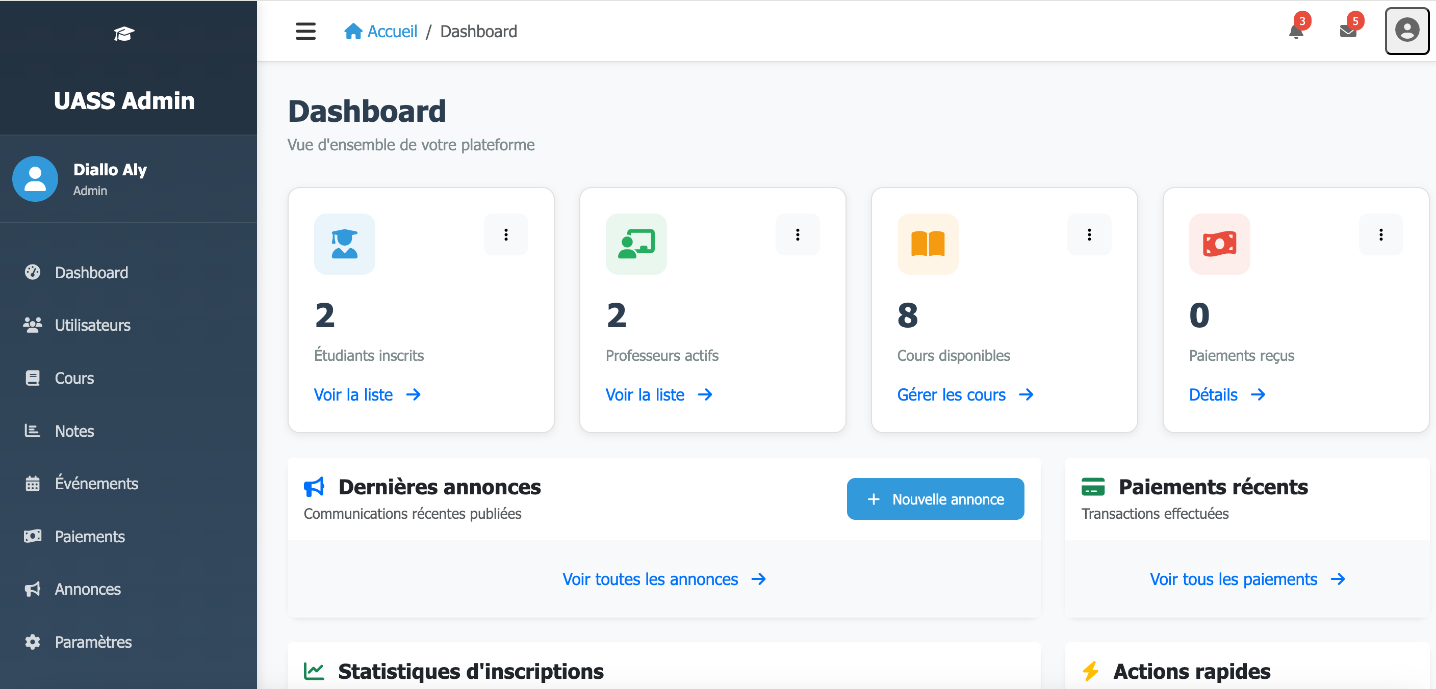
Task: Click the graduation cap logo icon
Action: tap(124, 34)
